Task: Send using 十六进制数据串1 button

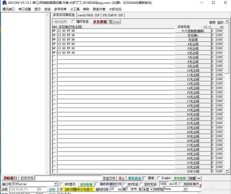Action: (193, 31)
